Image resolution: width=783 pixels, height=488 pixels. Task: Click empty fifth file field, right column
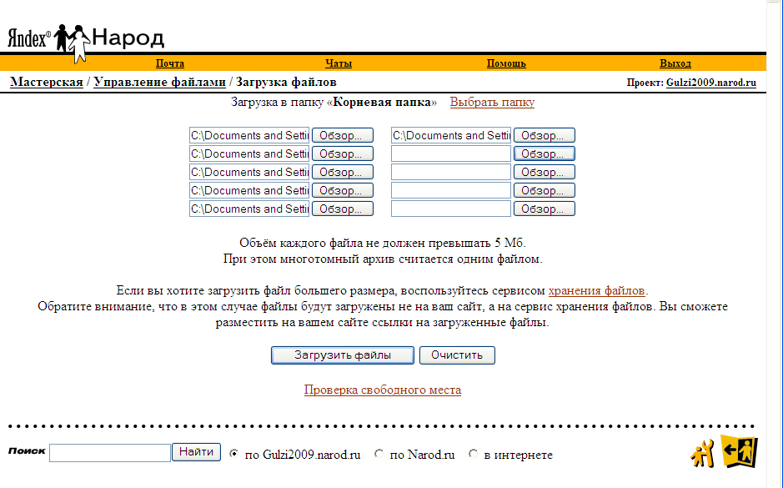pyautogui.click(x=451, y=209)
